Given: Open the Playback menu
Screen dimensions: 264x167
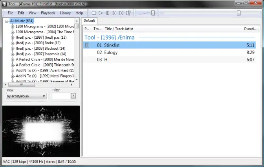Looking at the screenshot, I should (48, 13).
